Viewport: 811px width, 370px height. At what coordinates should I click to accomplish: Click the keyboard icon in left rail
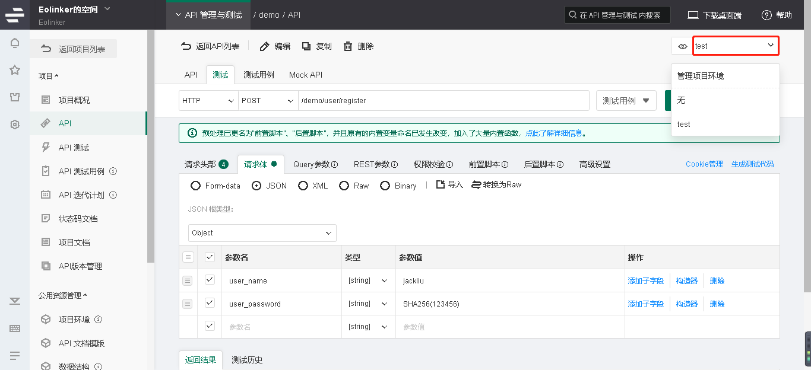[x=15, y=328]
